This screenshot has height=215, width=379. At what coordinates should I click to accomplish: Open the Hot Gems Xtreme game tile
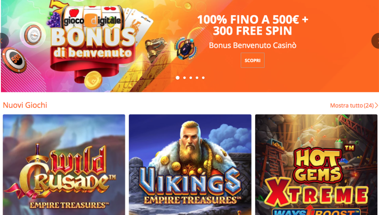[x=316, y=165]
